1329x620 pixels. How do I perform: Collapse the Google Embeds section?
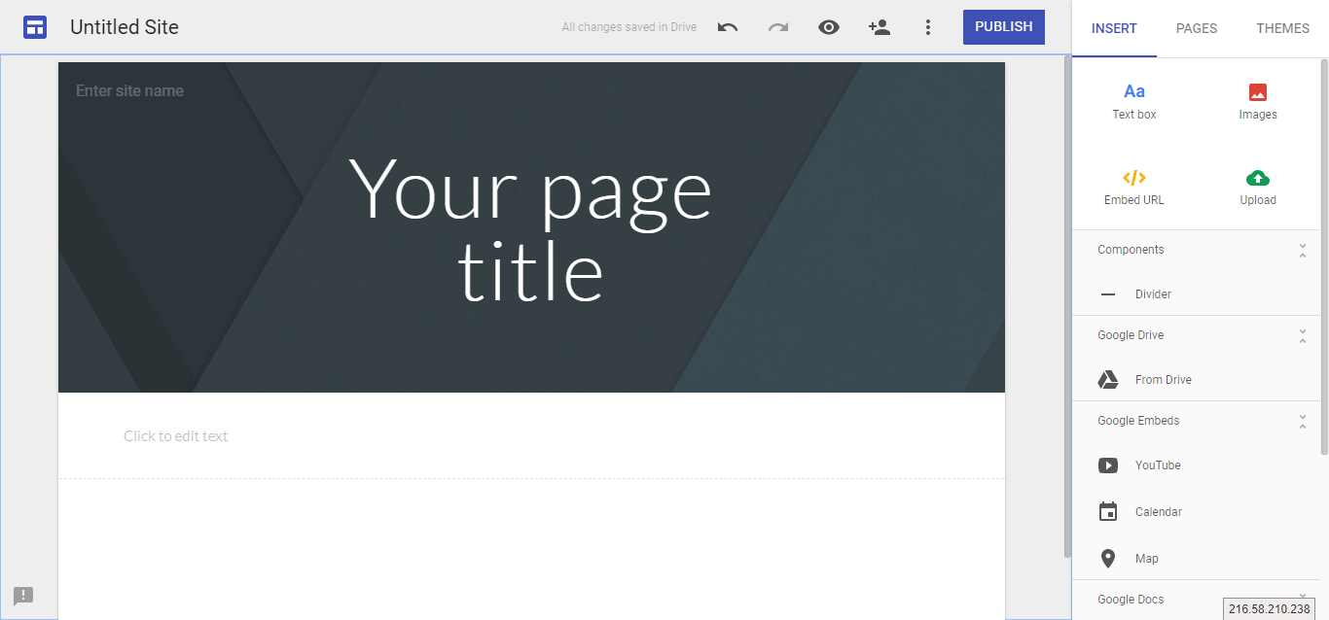pyautogui.click(x=1303, y=422)
